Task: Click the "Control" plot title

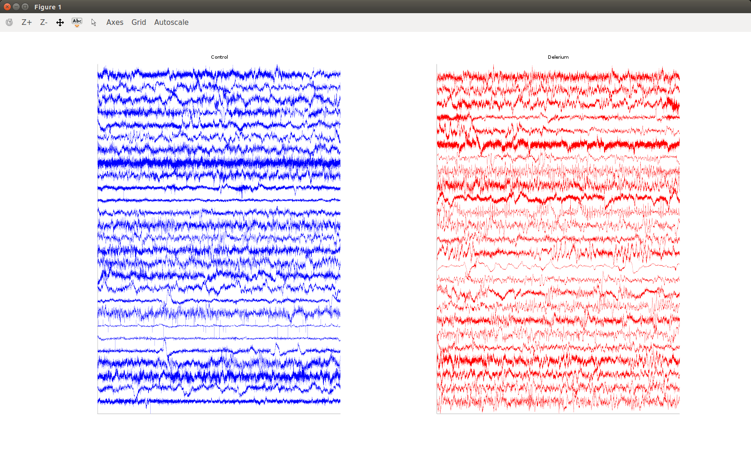Action: tap(219, 57)
